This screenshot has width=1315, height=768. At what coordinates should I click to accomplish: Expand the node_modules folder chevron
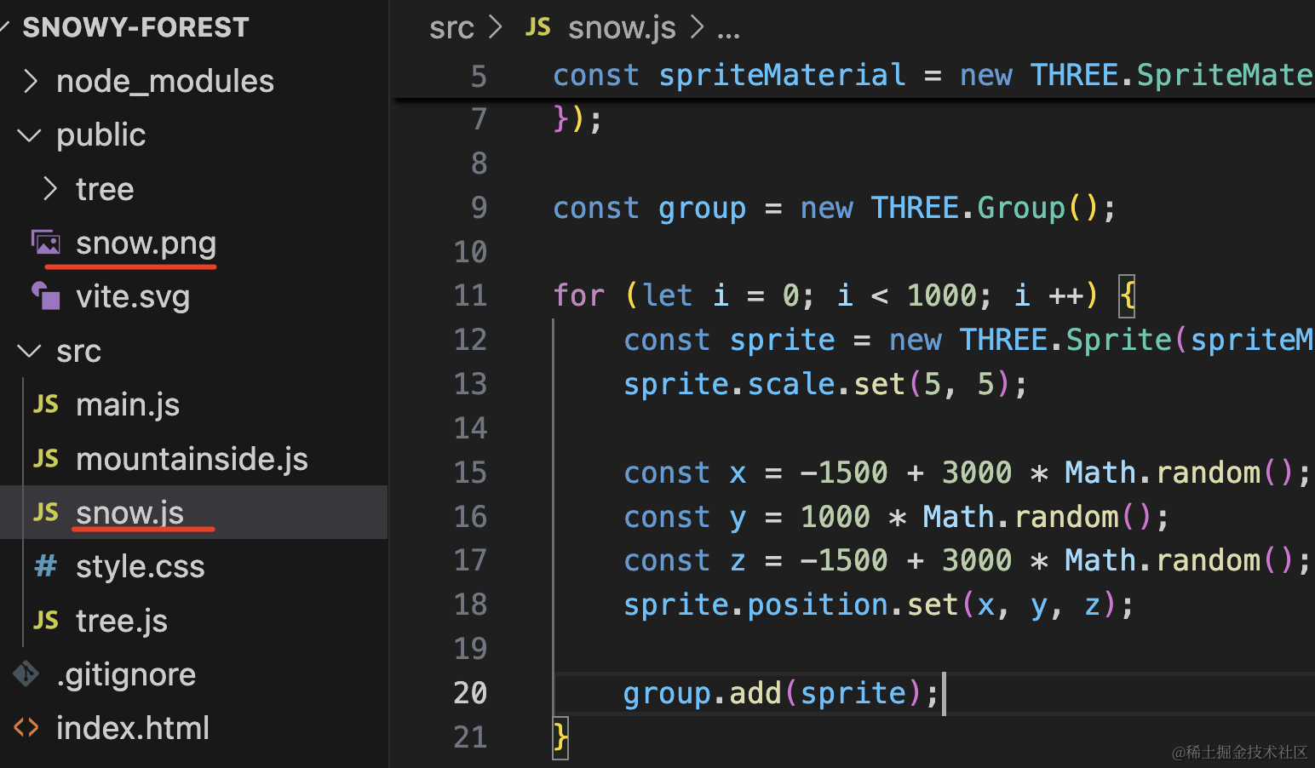point(31,82)
